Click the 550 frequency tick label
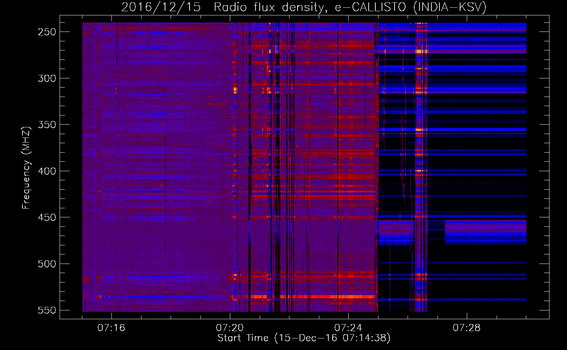Image resolution: width=567 pixels, height=350 pixels. (47, 310)
